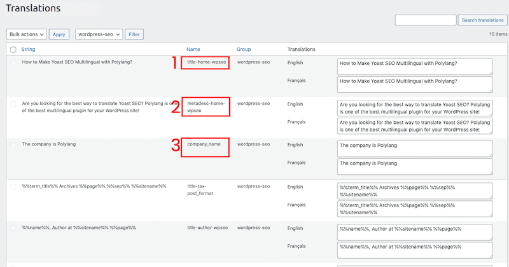Click the Apply button
This screenshot has height=267, width=509.
[59, 34]
